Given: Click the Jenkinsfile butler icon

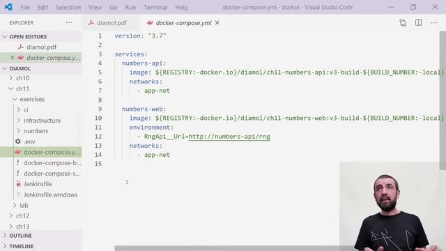Looking at the screenshot, I should (18, 184).
